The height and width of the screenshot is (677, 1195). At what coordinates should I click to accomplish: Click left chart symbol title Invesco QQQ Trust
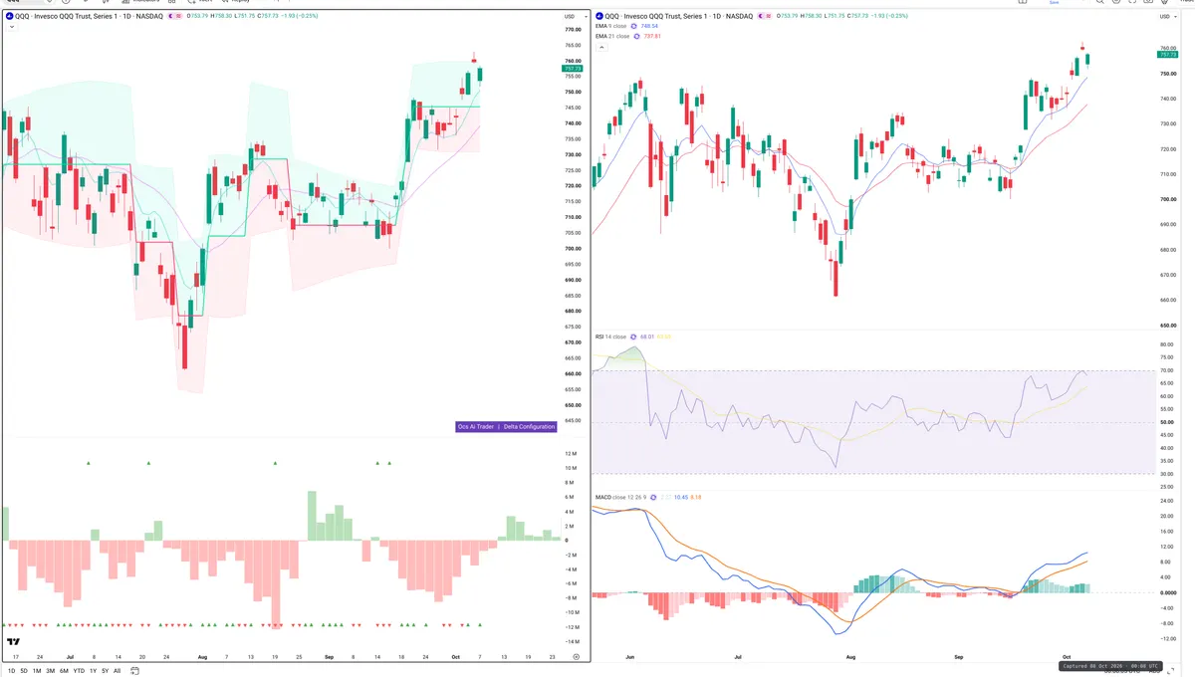(75, 17)
